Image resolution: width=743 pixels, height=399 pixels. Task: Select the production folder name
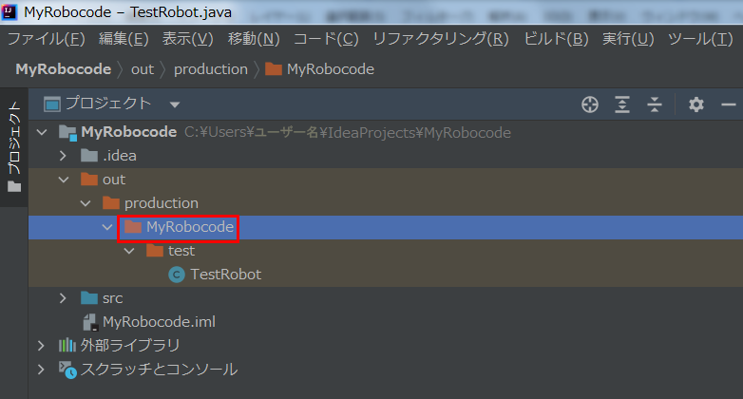tap(162, 203)
